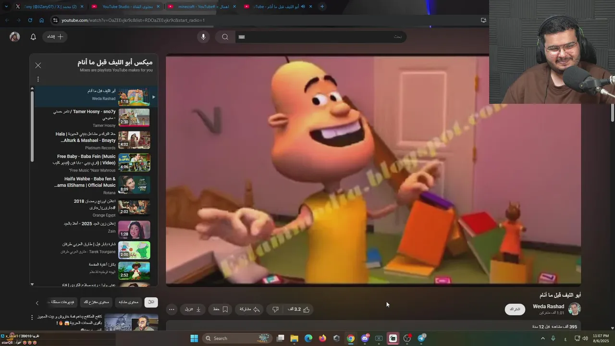Image resolution: width=615 pixels, height=346 pixels.
Task: Download the video (تنزيل) button
Action: coord(193,309)
